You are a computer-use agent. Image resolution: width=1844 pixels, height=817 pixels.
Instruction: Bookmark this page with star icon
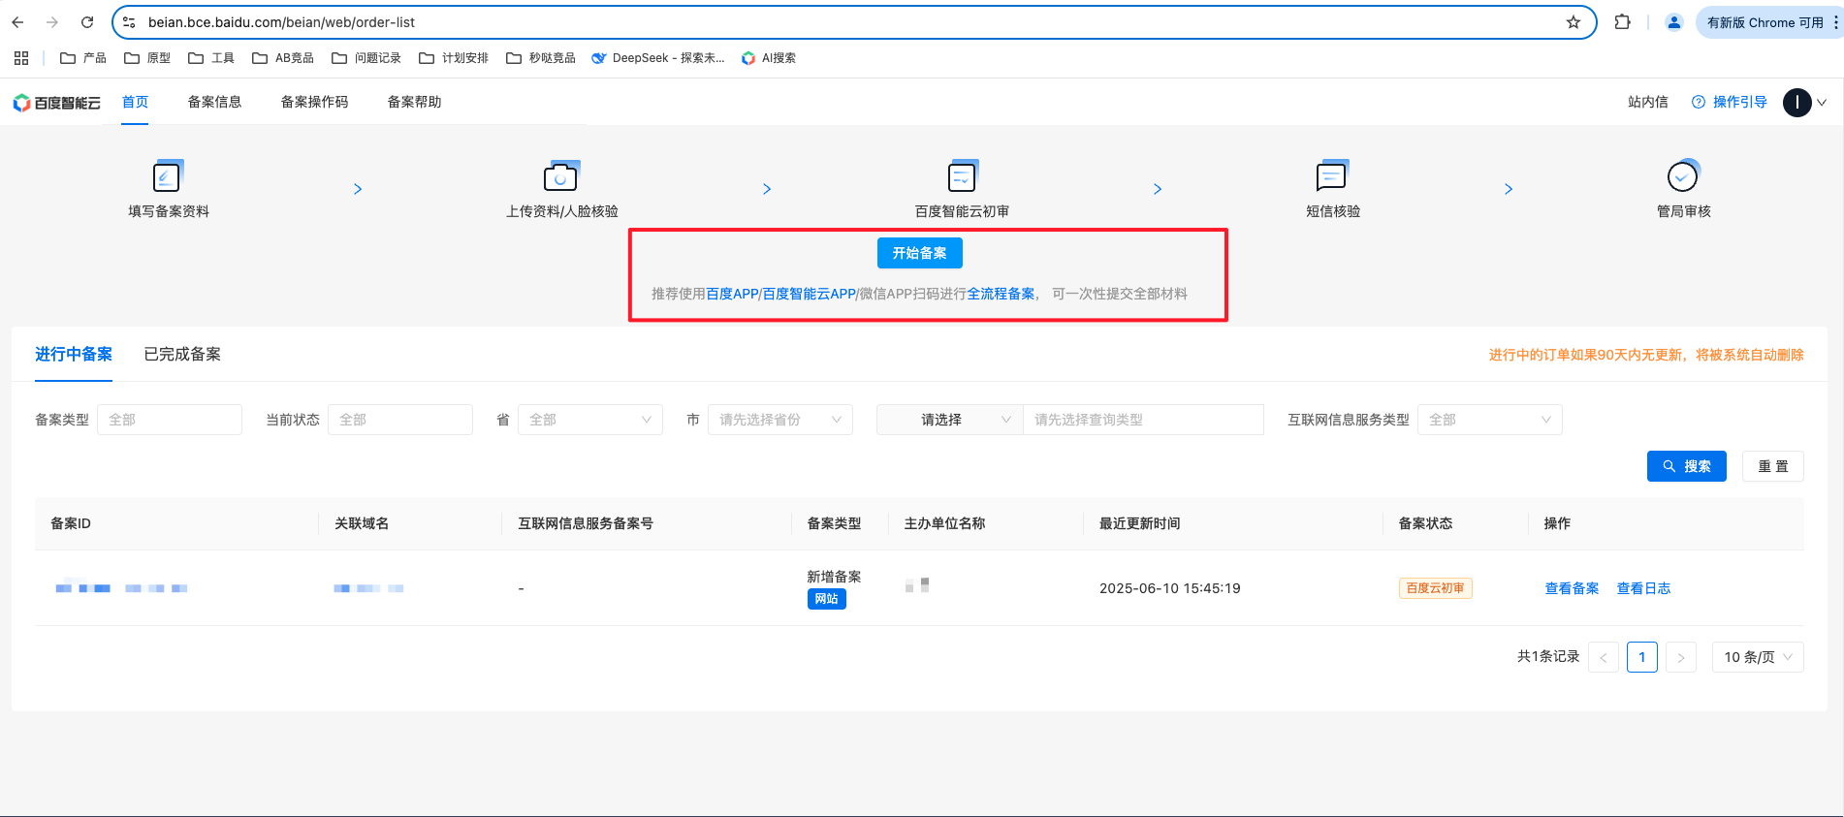1574,22
